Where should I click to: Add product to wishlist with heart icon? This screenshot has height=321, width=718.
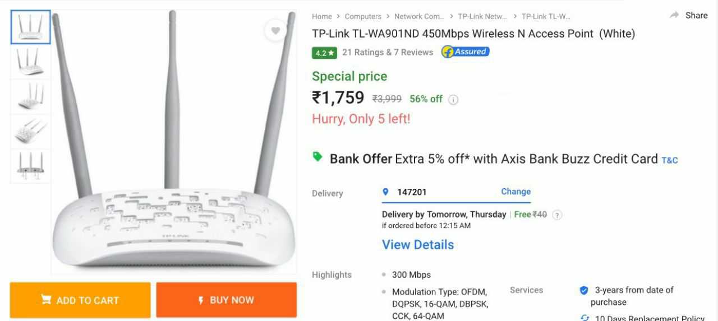coord(275,31)
